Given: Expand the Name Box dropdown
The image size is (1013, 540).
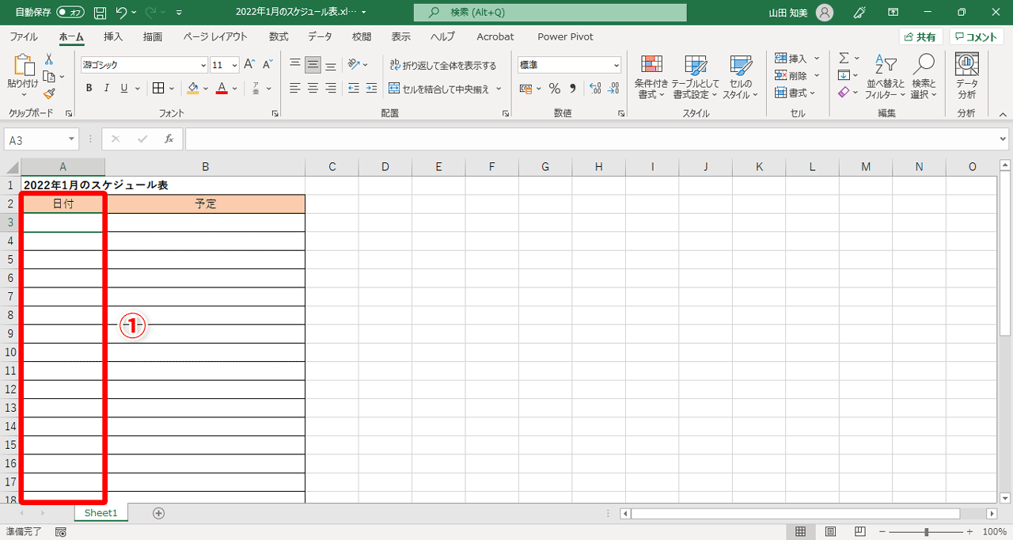Looking at the screenshot, I should point(72,139).
